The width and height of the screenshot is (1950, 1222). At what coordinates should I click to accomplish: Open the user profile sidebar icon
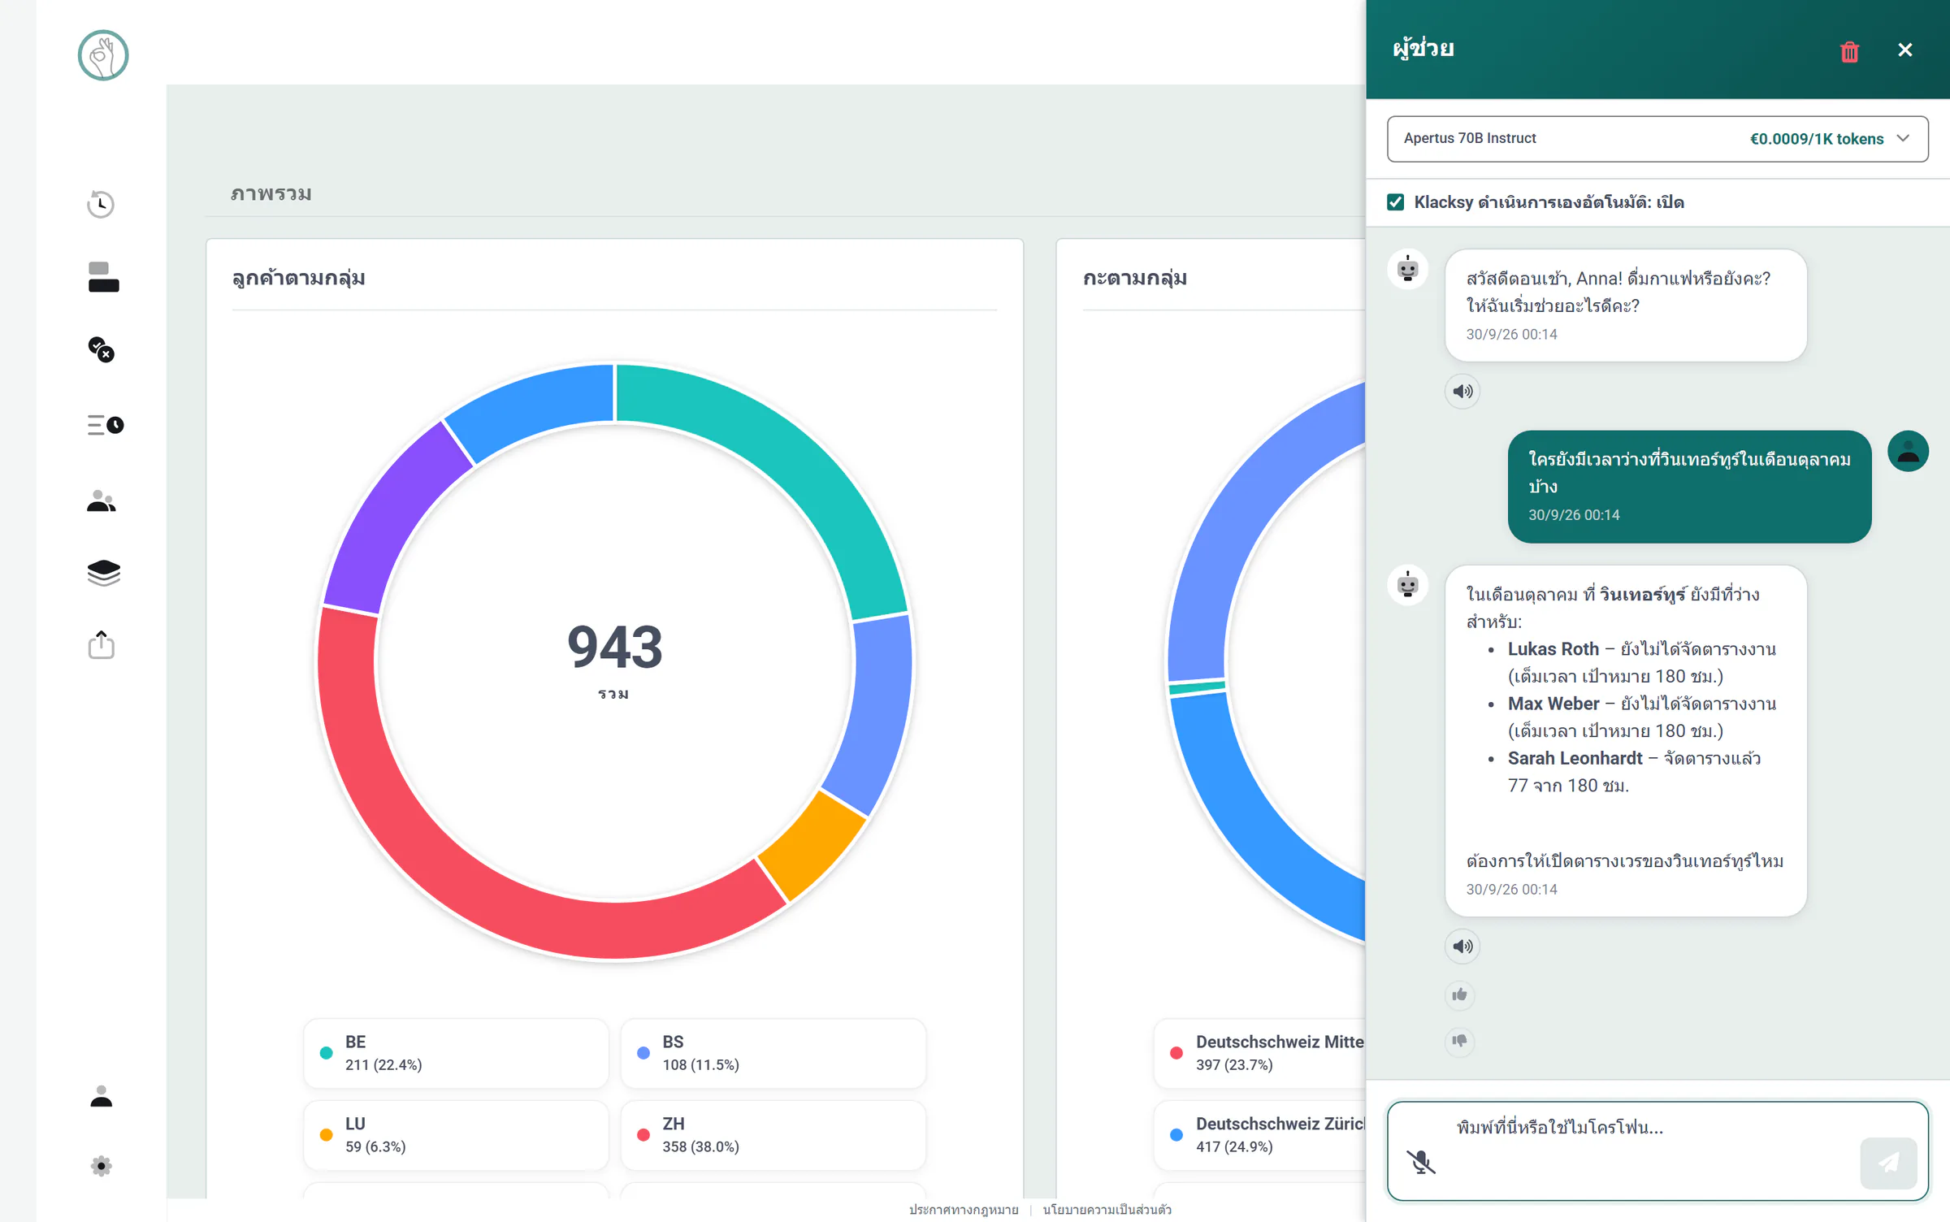point(102,1096)
